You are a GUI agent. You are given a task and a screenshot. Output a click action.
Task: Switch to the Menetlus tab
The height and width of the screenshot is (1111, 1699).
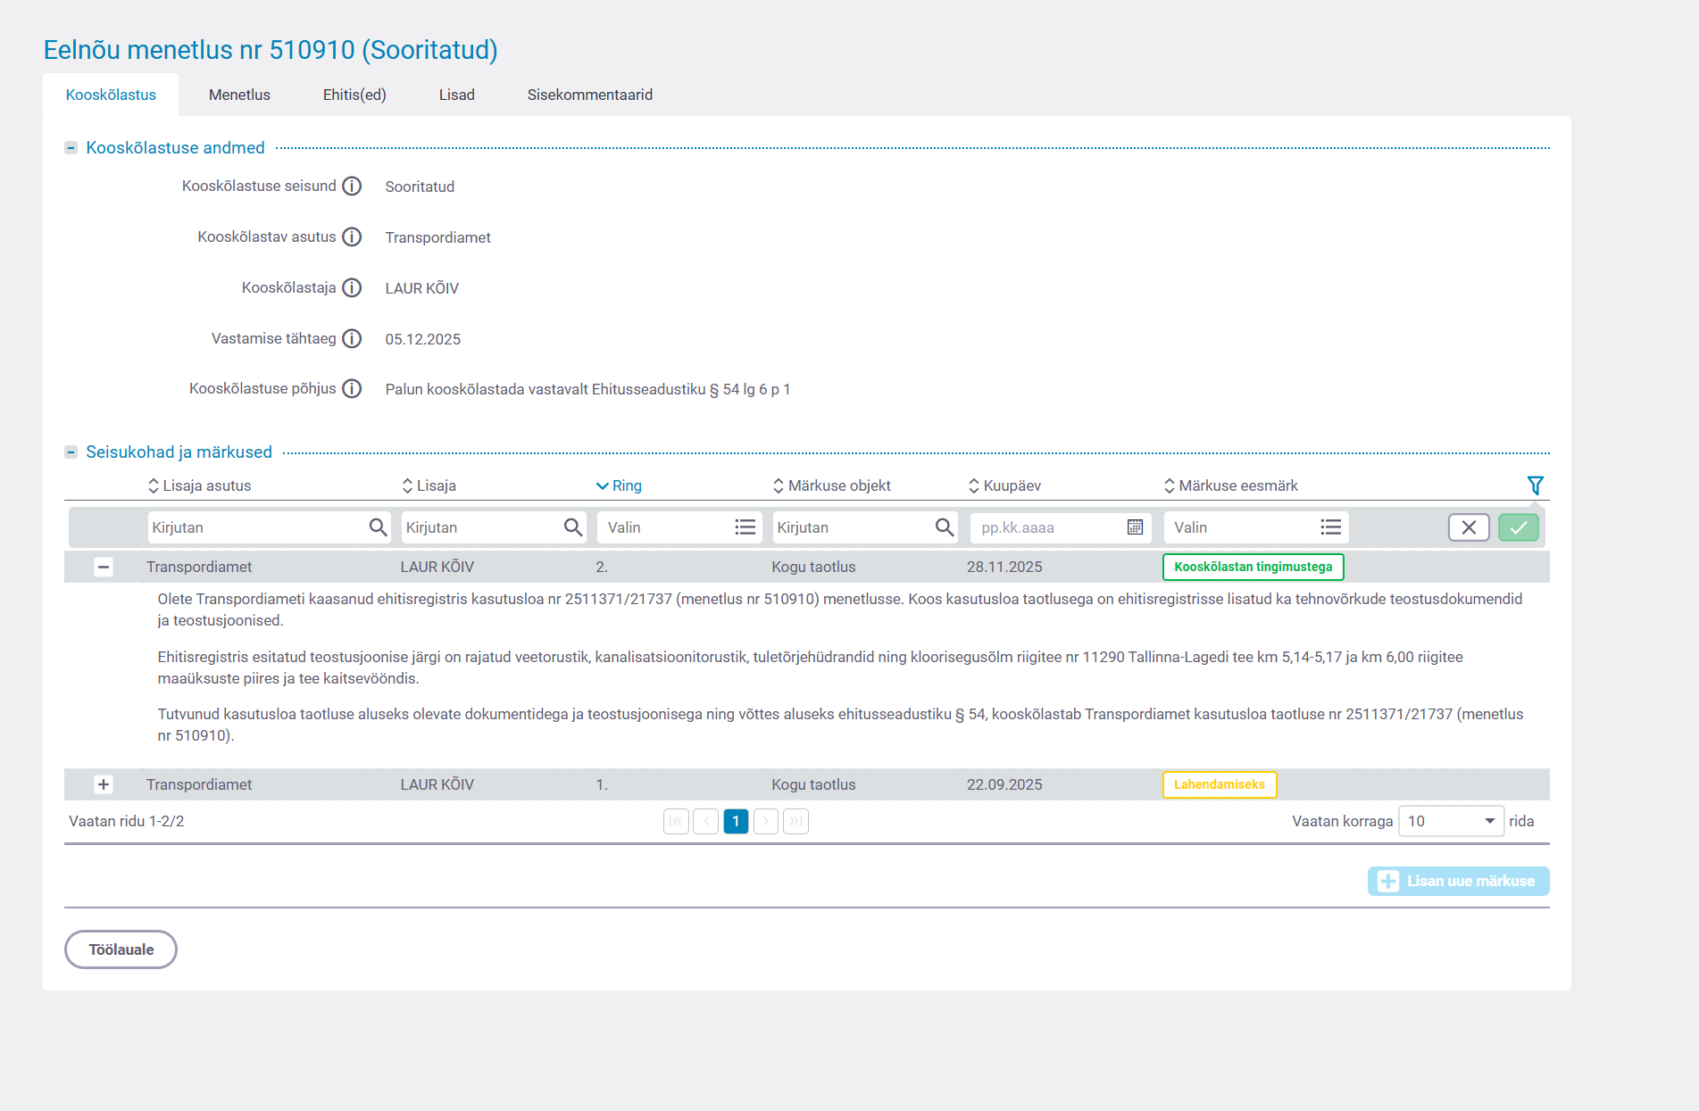239,95
